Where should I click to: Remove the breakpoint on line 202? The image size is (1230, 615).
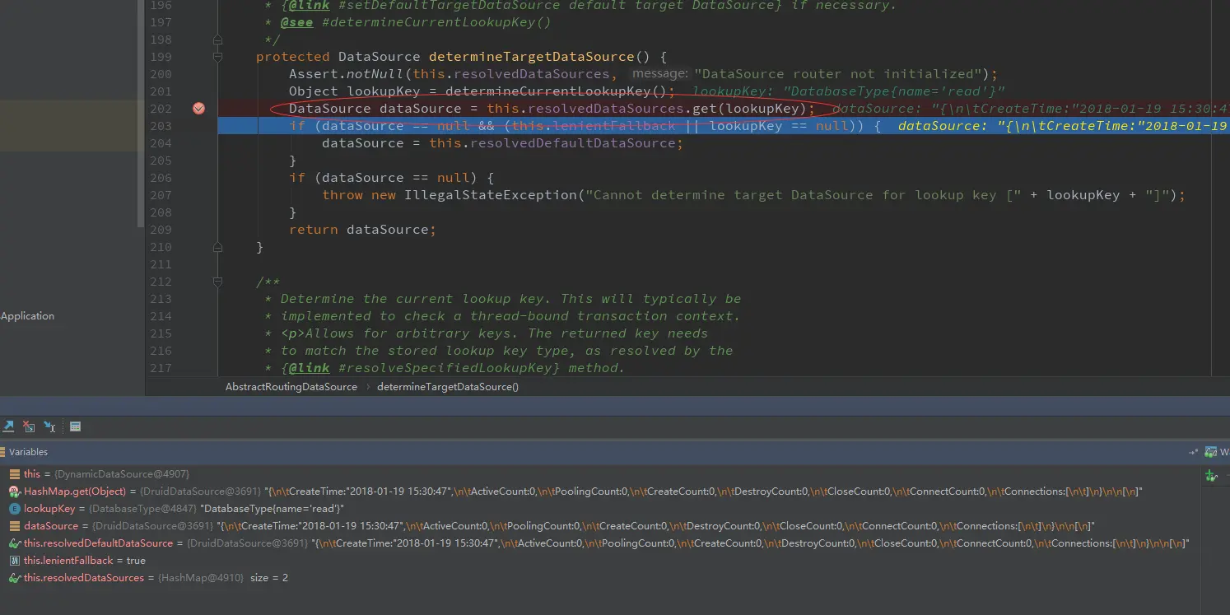pyautogui.click(x=198, y=109)
